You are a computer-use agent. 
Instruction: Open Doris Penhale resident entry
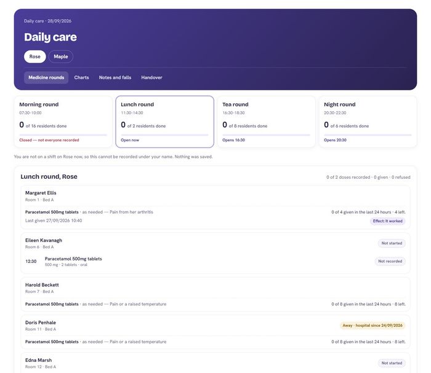[x=216, y=332]
